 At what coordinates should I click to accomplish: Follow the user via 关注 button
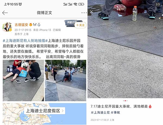[x=80, y=25]
